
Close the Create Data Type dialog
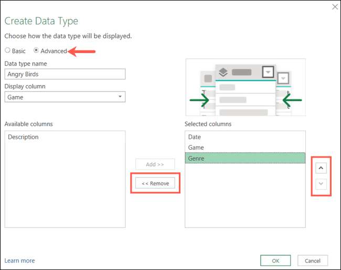click(x=335, y=6)
